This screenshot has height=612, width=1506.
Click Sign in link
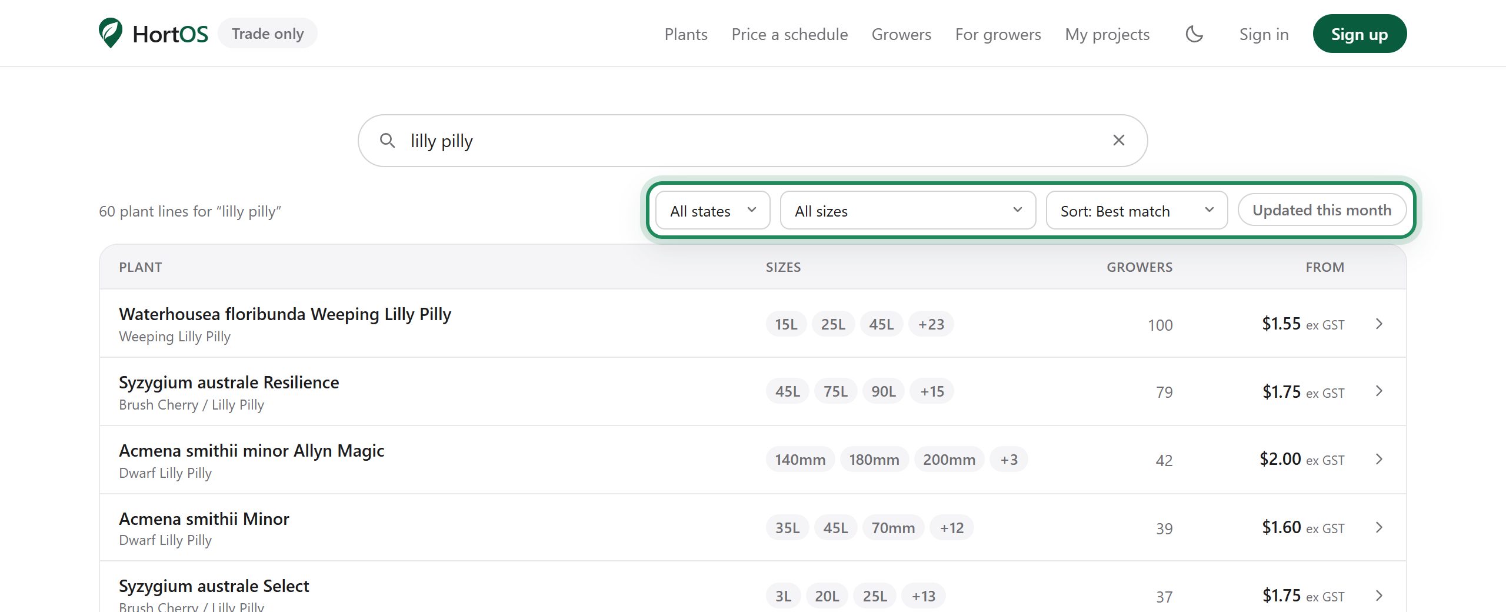tap(1264, 34)
